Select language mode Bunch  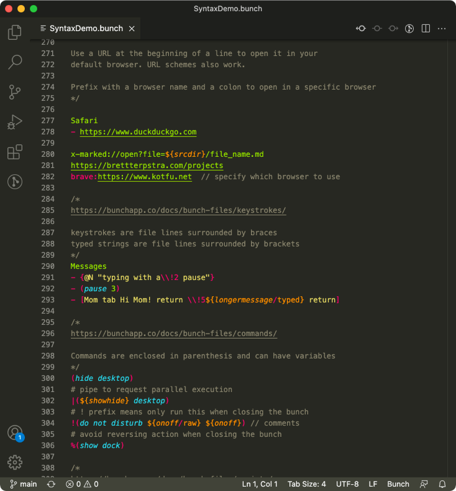point(398,484)
